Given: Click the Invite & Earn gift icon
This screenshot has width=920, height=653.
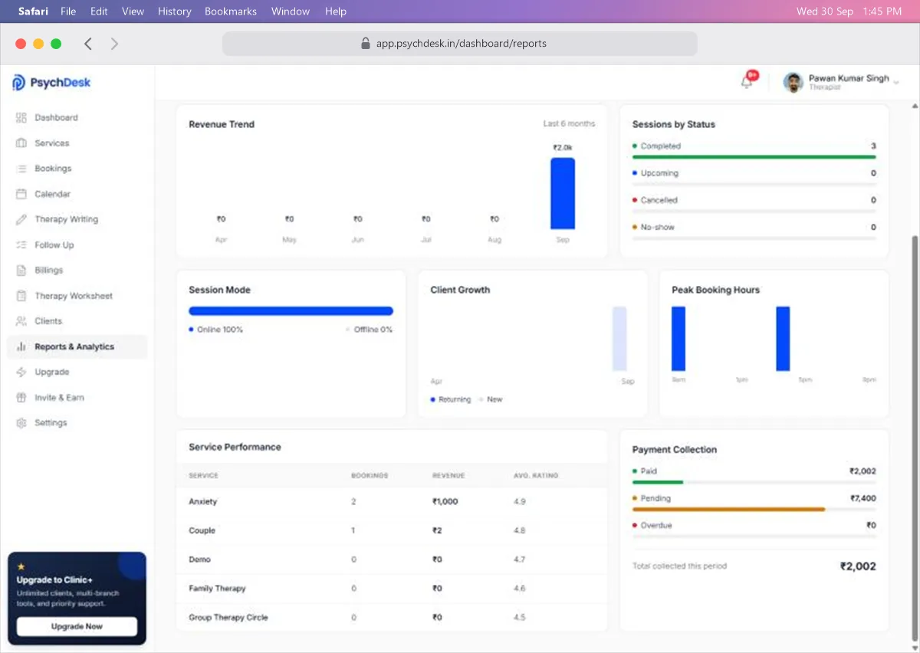Looking at the screenshot, I should pos(21,398).
